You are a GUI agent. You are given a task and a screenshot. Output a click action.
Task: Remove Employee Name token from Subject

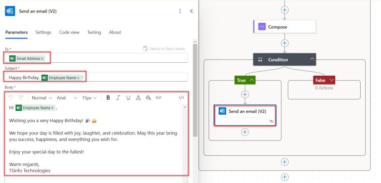78,78
